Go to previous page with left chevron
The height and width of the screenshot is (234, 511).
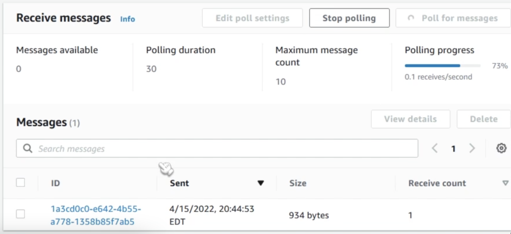pyautogui.click(x=435, y=149)
